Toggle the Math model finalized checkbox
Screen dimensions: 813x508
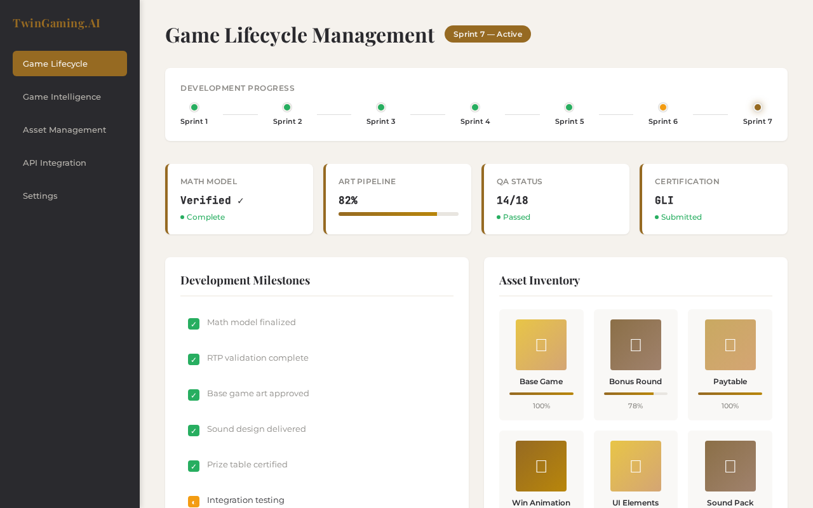pos(193,324)
